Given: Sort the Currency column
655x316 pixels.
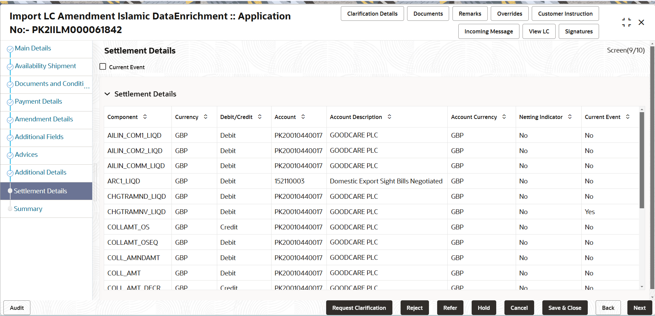Looking at the screenshot, I should point(205,117).
